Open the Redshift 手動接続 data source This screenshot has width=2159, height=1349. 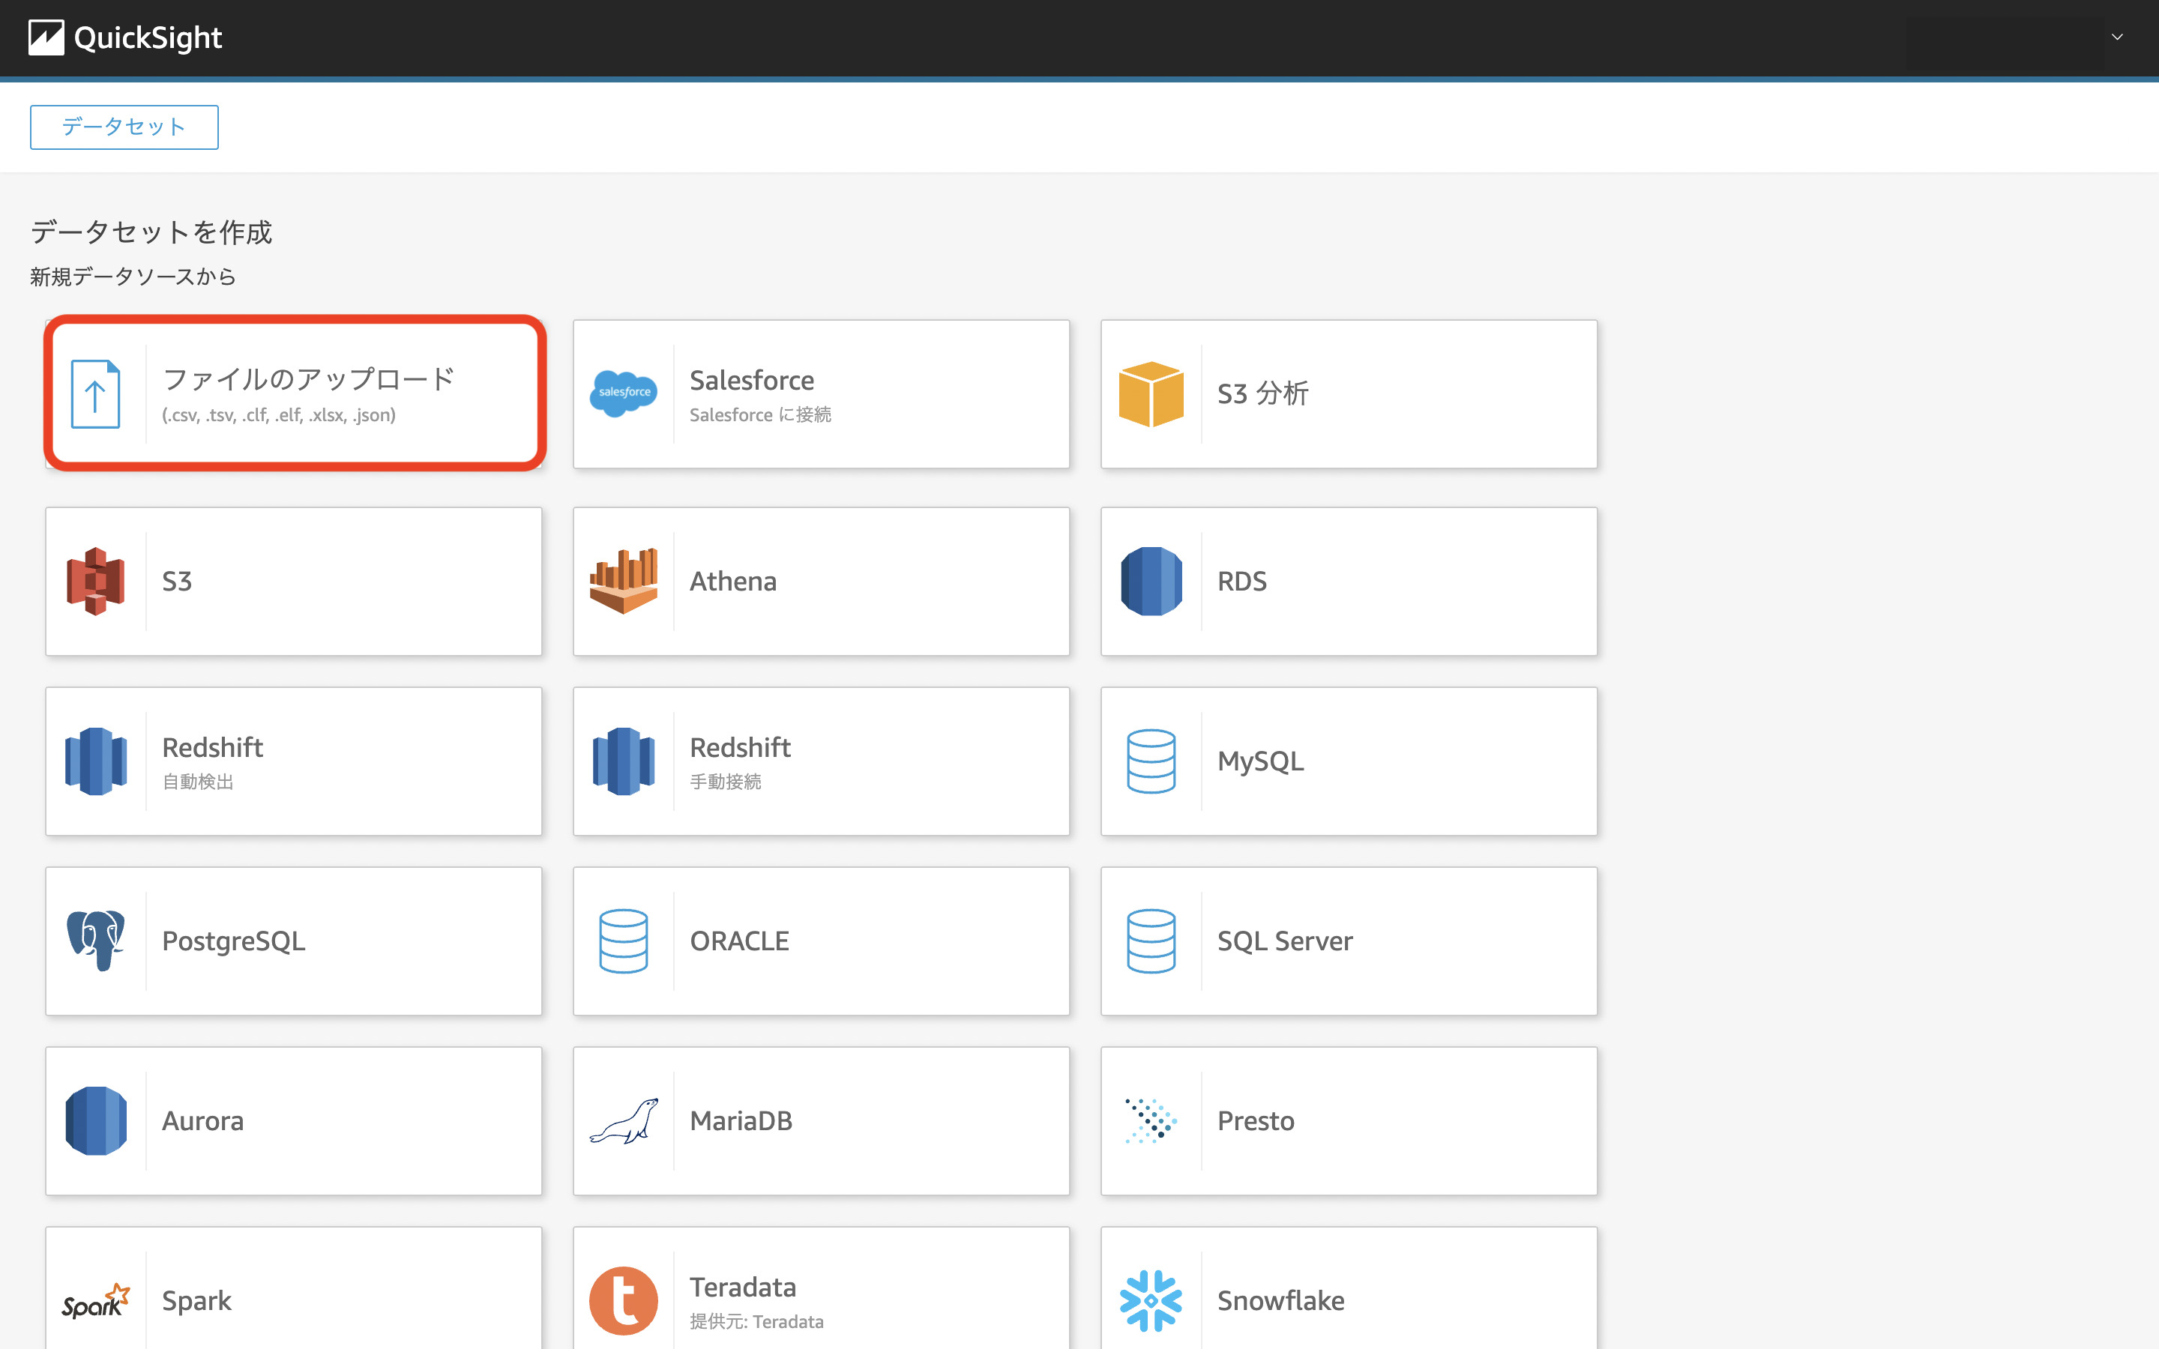click(x=821, y=761)
